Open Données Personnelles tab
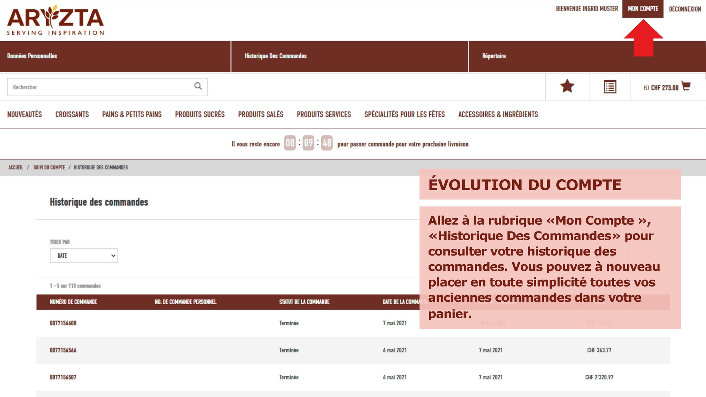This screenshot has height=397, width=706. (115, 56)
